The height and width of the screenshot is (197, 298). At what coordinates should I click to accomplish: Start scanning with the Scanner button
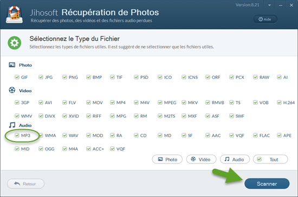267,183
